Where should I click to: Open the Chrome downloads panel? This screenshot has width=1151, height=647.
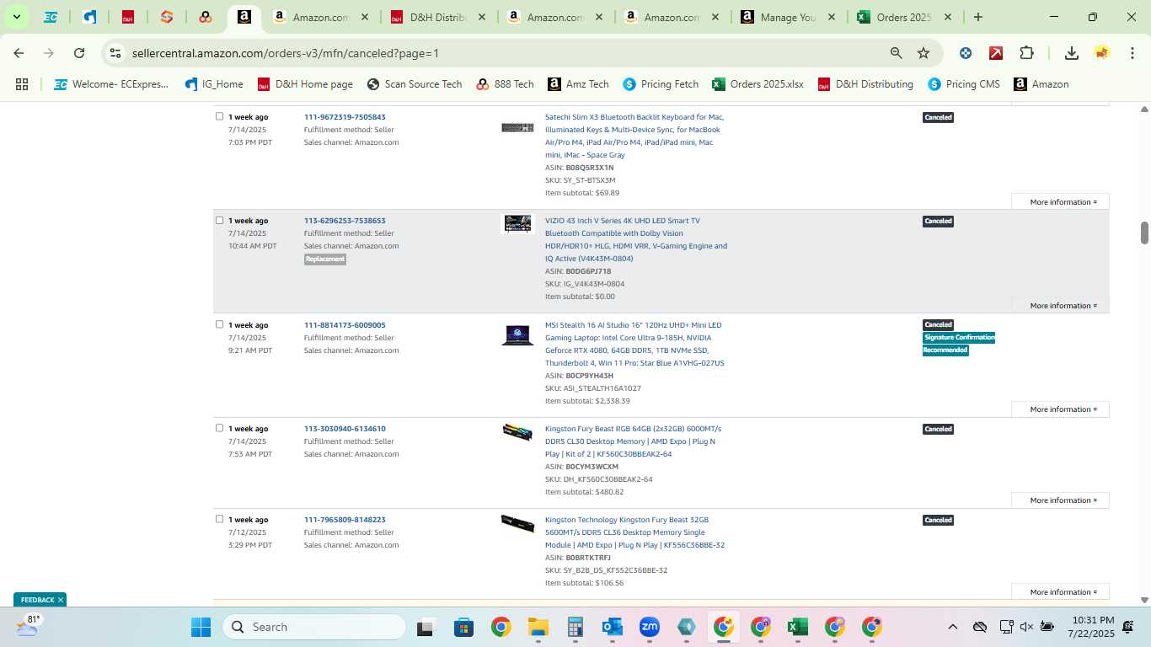pos(1072,53)
